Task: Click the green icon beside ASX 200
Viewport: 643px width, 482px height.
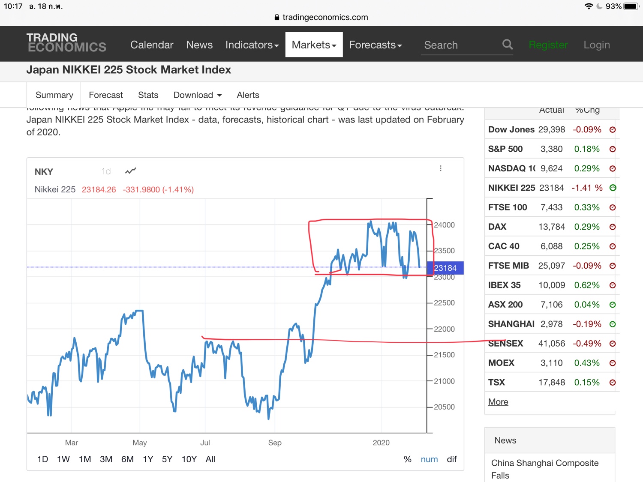Action: coord(613,305)
